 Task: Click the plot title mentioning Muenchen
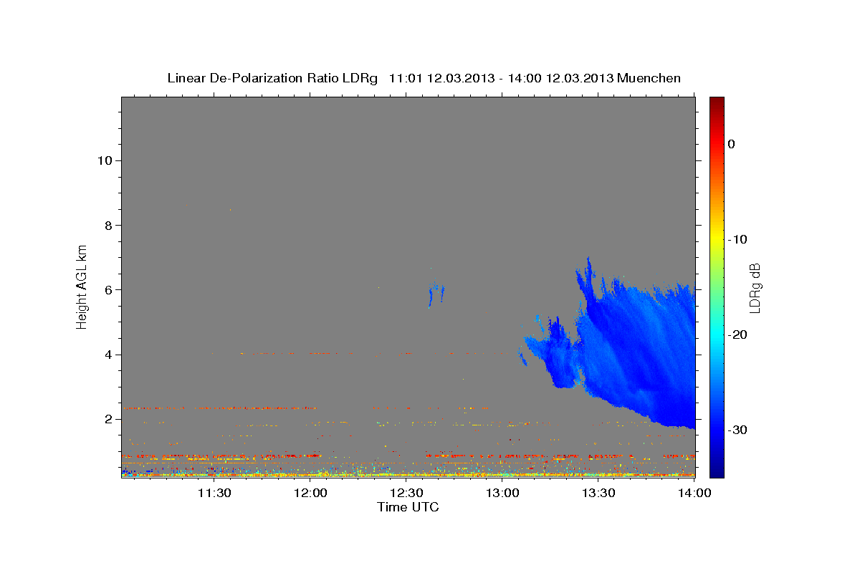tap(424, 78)
